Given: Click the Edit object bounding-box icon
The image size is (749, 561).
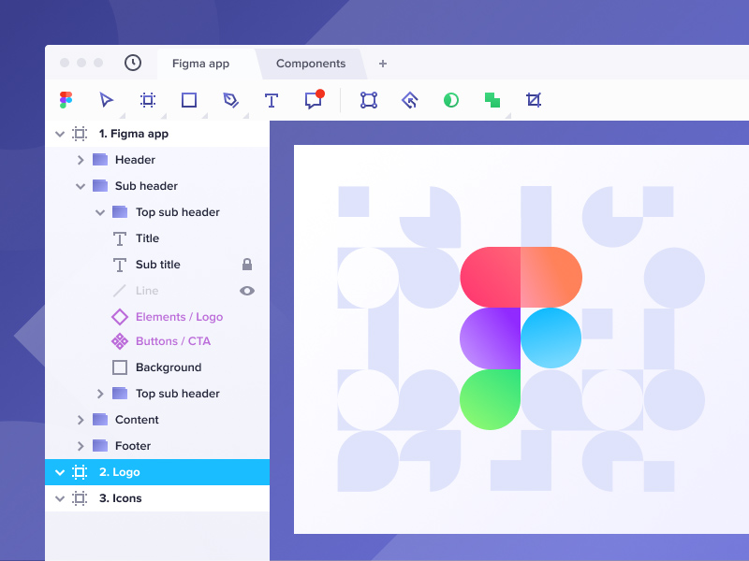Looking at the screenshot, I should click(x=369, y=100).
